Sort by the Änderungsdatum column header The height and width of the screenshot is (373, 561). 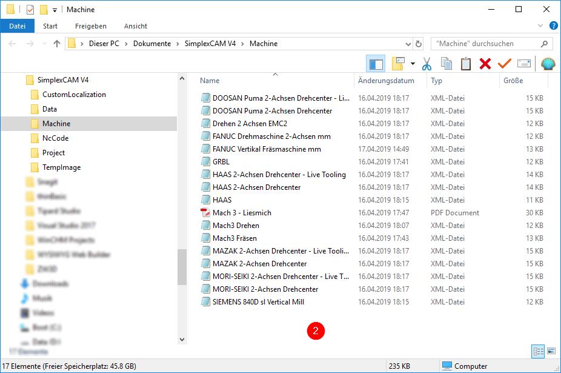(386, 81)
